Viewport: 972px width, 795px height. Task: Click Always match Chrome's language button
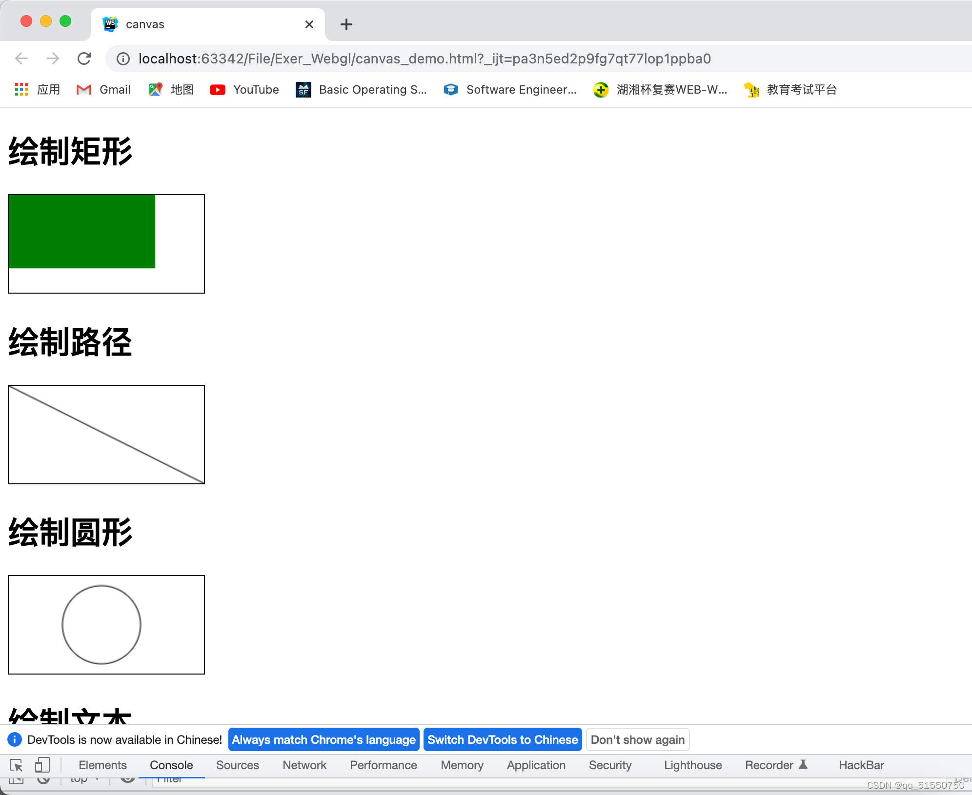[x=324, y=740]
